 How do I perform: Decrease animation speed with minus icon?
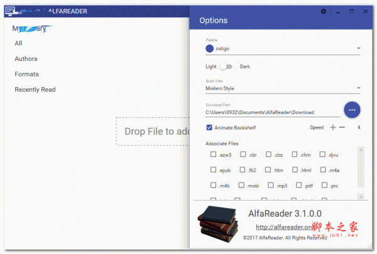coord(342,127)
